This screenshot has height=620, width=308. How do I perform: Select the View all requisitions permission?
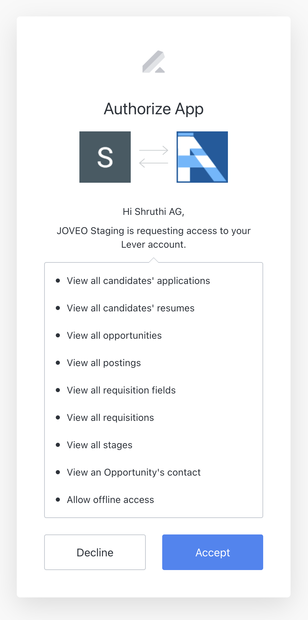(110, 418)
